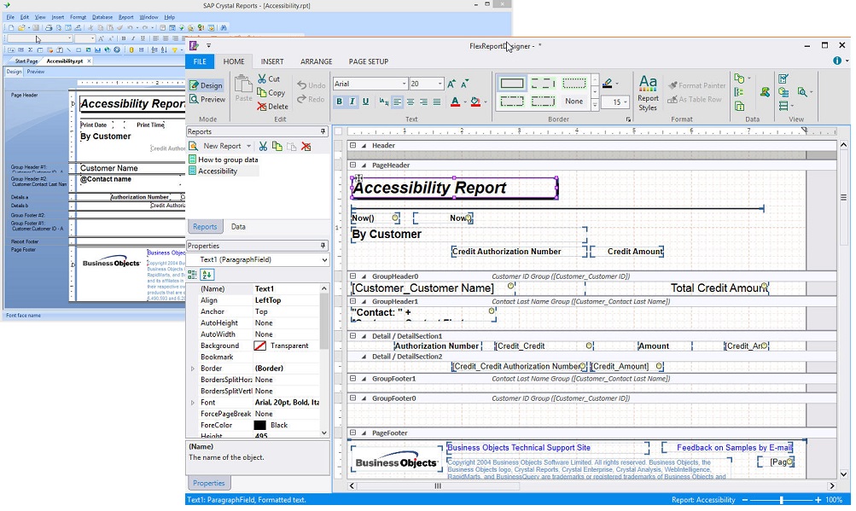Click the Delete icon in the Edit group

pos(262,107)
